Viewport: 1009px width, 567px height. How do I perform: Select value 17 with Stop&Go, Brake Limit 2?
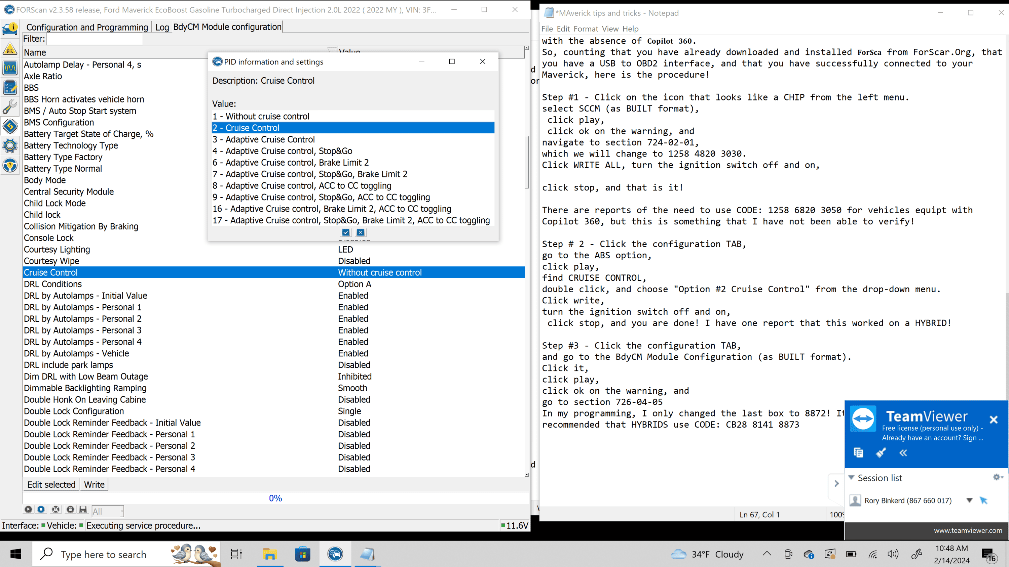pos(353,220)
